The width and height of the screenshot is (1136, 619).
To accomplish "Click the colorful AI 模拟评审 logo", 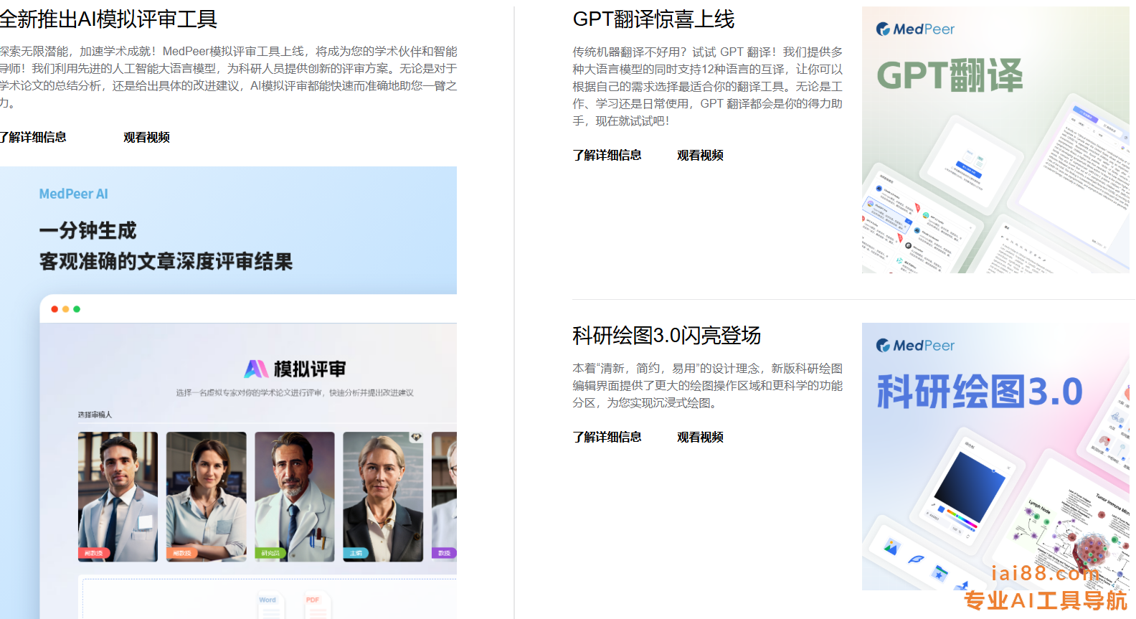I will click(256, 369).
